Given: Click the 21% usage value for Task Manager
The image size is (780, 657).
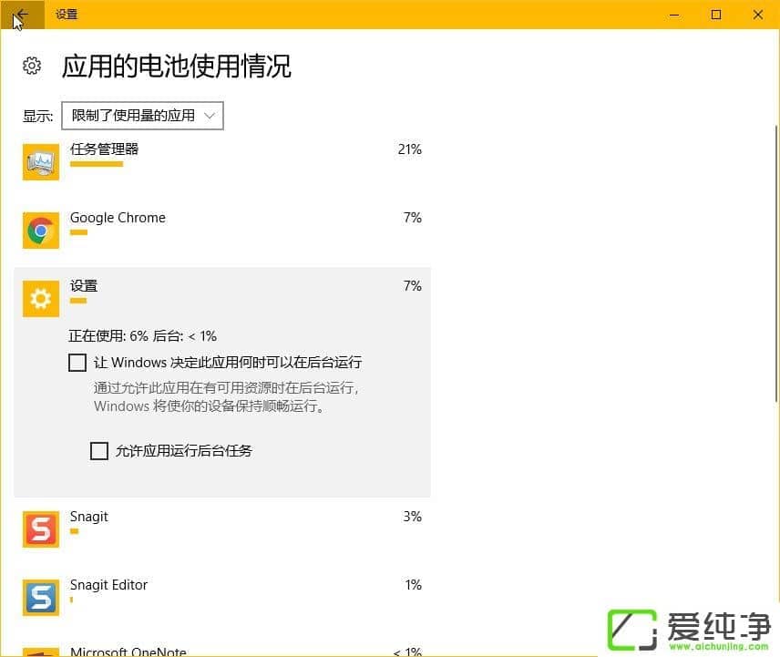Looking at the screenshot, I should 409,149.
